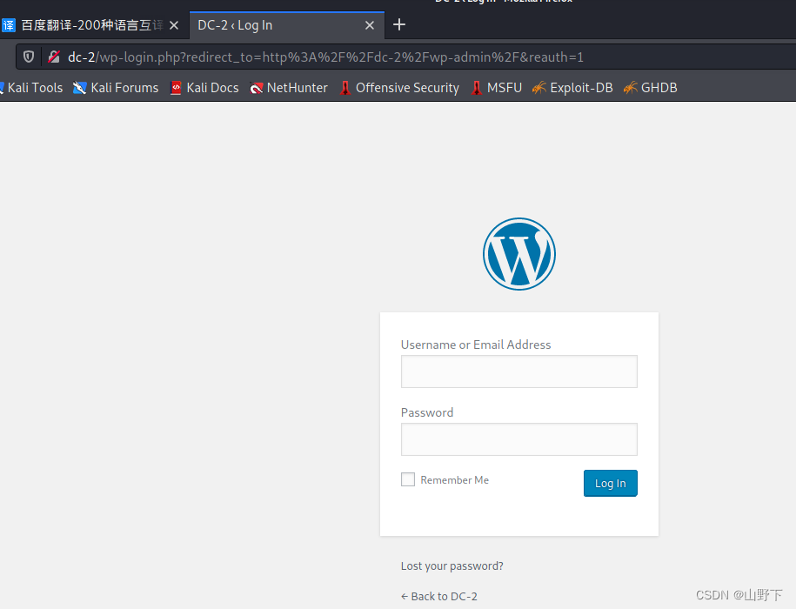Screen dimensions: 796x609
Task: Click the MSFU bookmark icon
Action: click(476, 88)
